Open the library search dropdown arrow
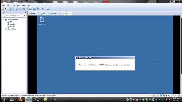The image size is (182, 102). click(25, 16)
